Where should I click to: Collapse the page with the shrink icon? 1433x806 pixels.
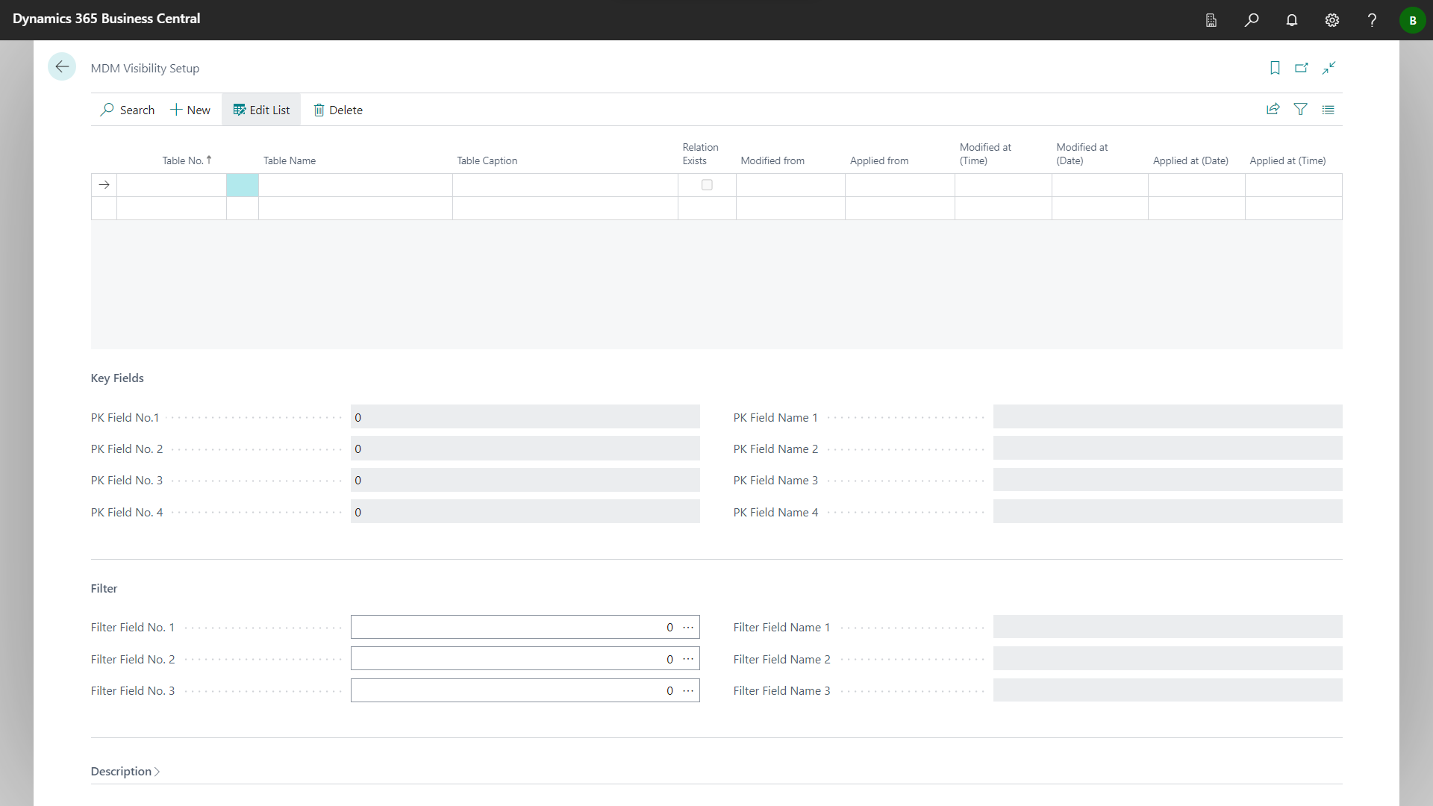point(1329,68)
